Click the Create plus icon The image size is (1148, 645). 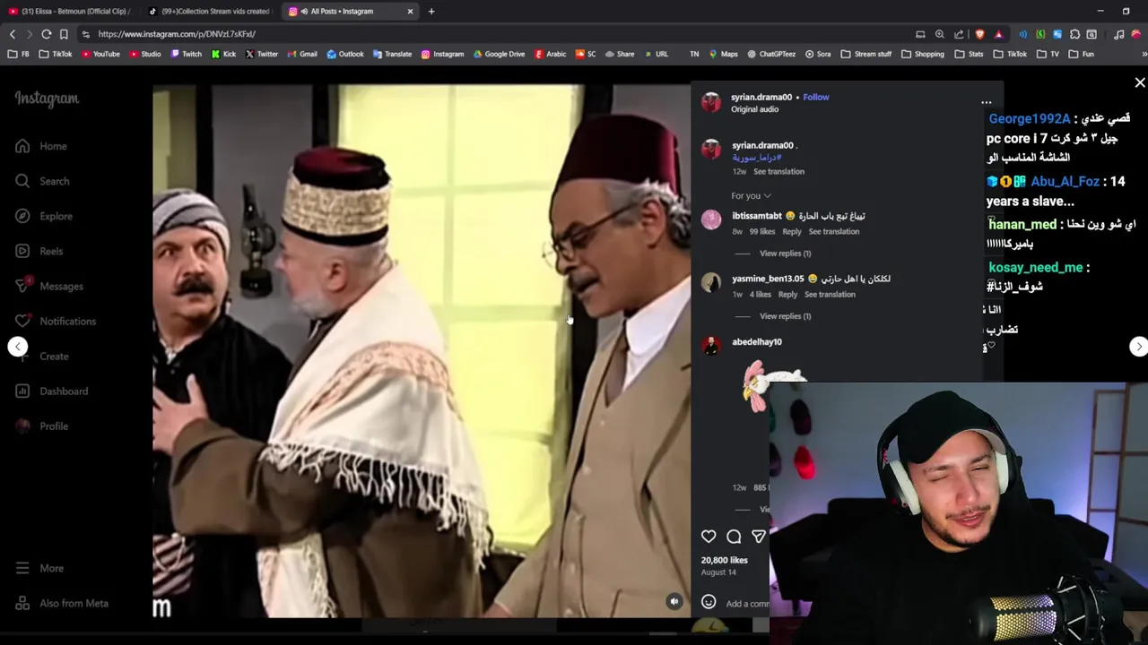click(22, 356)
